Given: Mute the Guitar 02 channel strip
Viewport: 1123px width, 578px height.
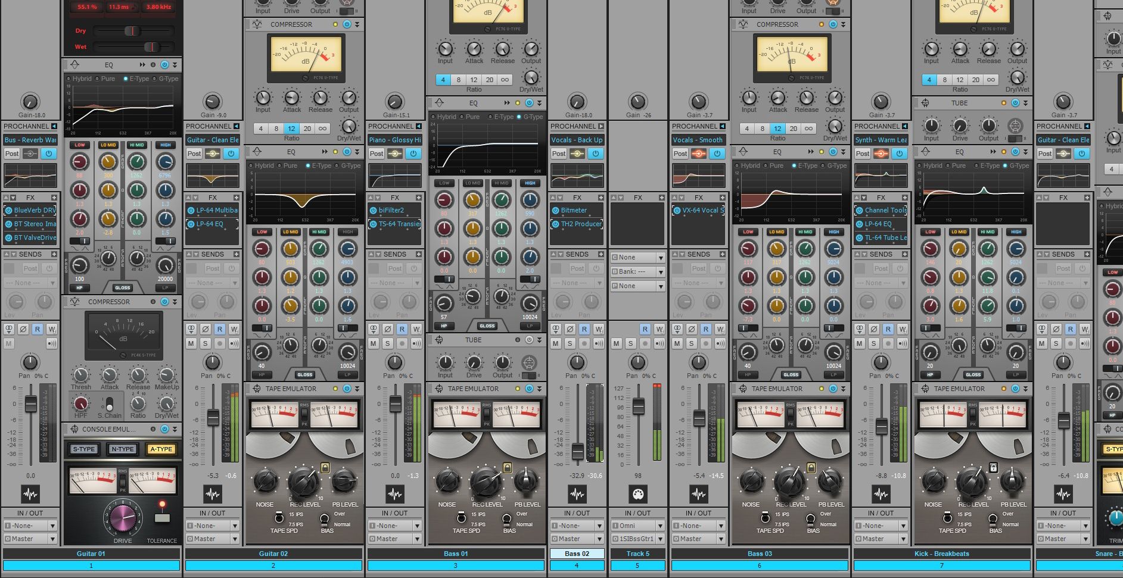Looking at the screenshot, I should pyautogui.click(x=191, y=343).
